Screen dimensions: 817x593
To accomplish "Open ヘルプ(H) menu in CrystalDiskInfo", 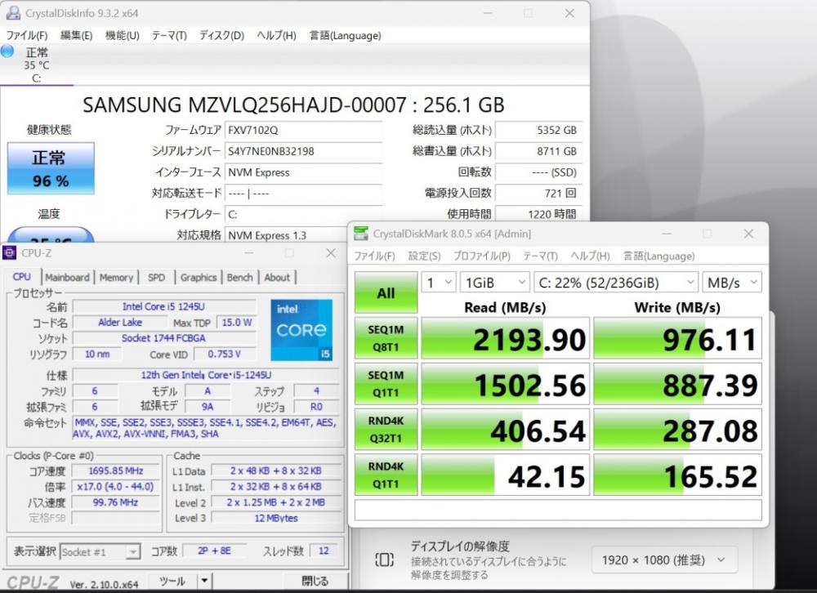I will (276, 35).
